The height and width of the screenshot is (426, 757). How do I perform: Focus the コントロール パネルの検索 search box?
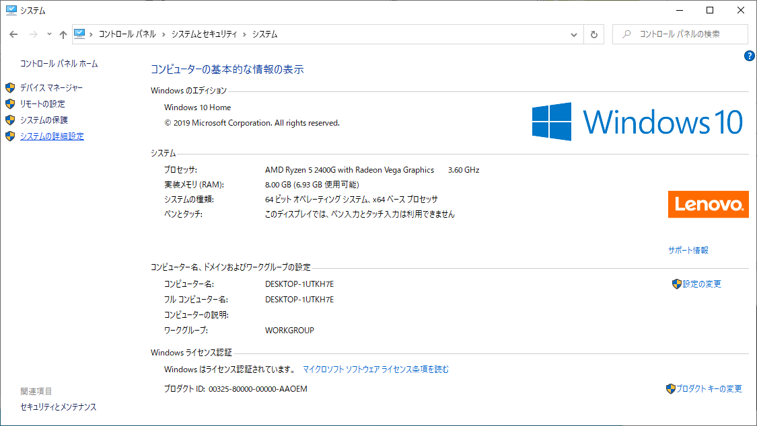point(680,34)
